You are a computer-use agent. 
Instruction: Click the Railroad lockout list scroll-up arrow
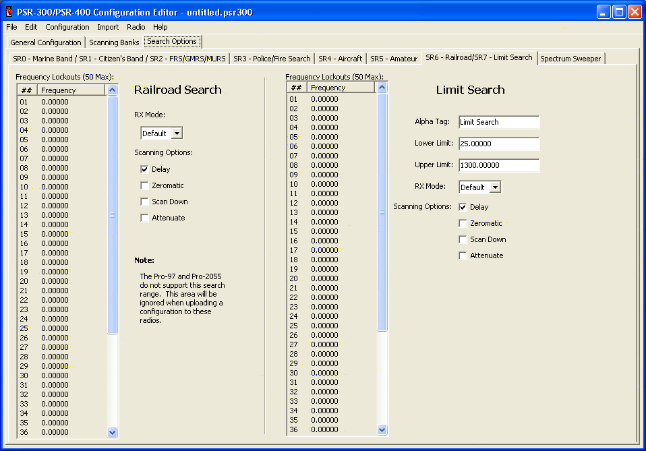coord(113,90)
